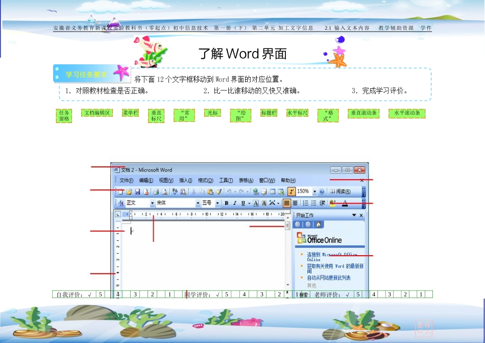Click the Tables and Borders icon

coord(264,192)
